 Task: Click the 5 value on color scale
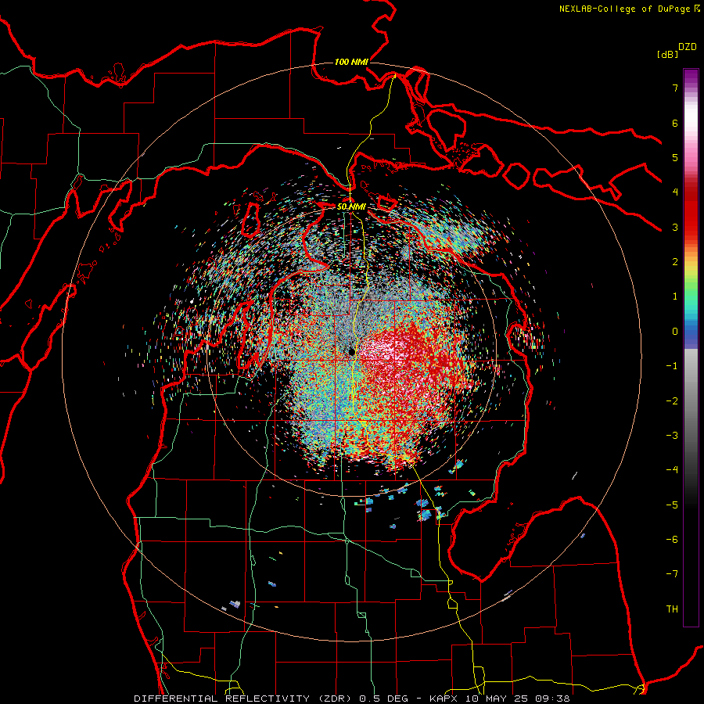click(675, 157)
